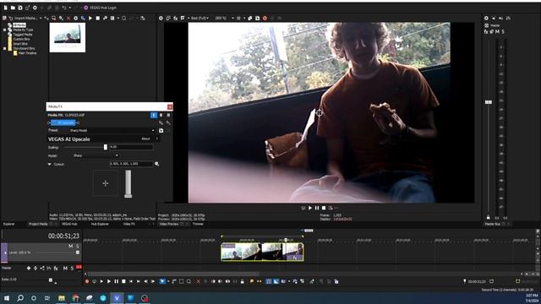Switch to the Explorer tab
The width and height of the screenshot is (541, 304).
9,224
